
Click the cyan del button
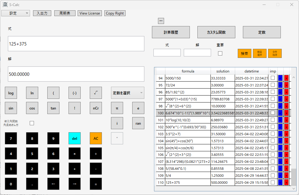[75, 138]
